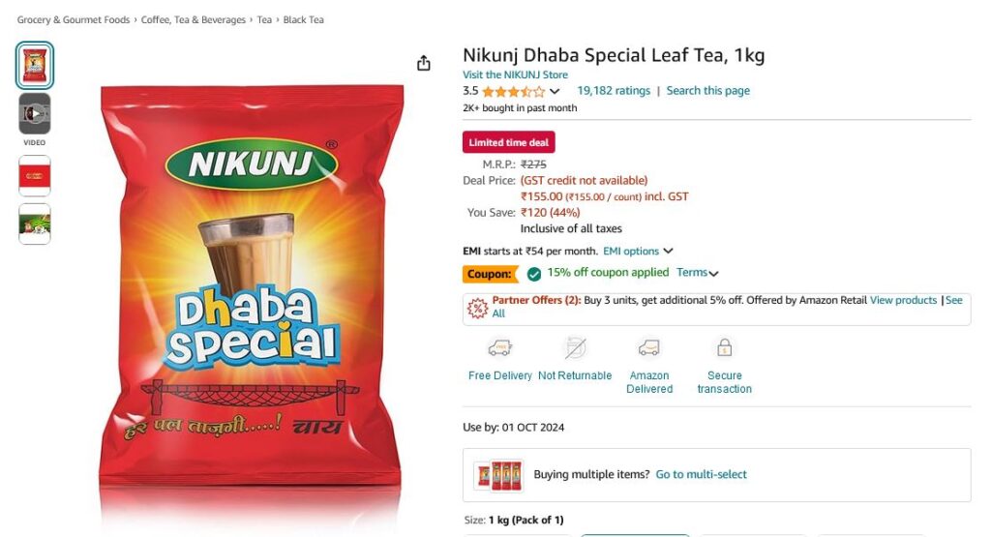Click the Not Returnable icon

click(575, 348)
